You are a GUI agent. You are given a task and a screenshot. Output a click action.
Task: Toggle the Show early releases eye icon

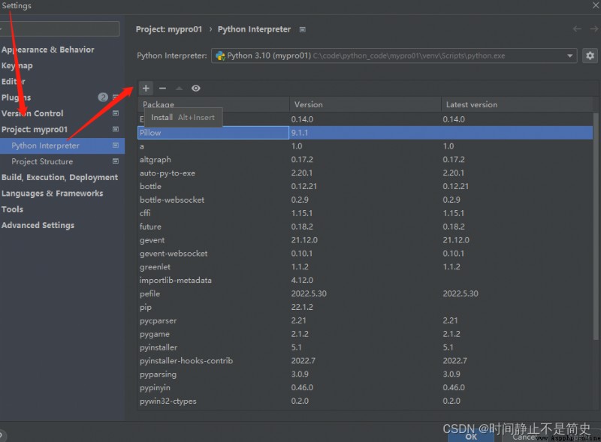coord(196,89)
